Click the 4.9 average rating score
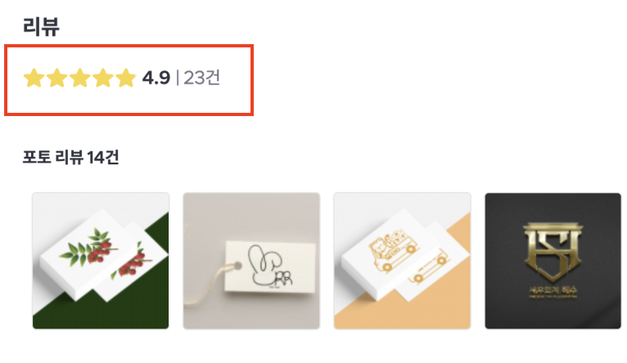 click(156, 78)
